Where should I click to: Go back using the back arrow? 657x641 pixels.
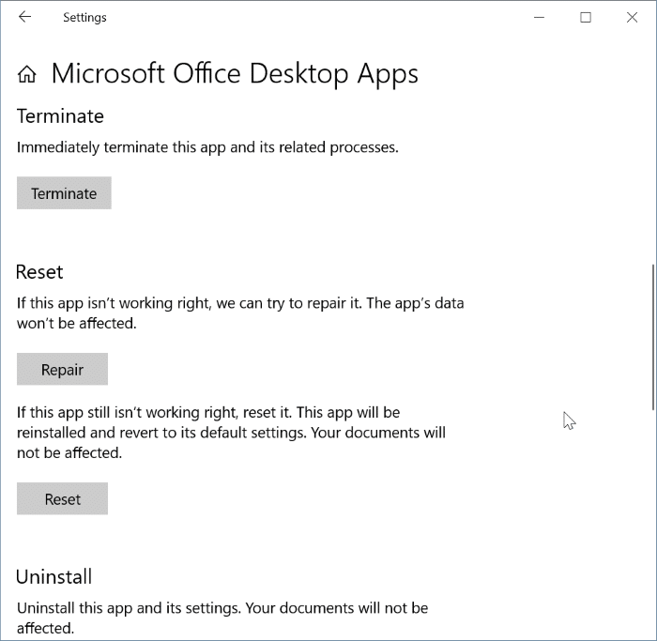(25, 17)
